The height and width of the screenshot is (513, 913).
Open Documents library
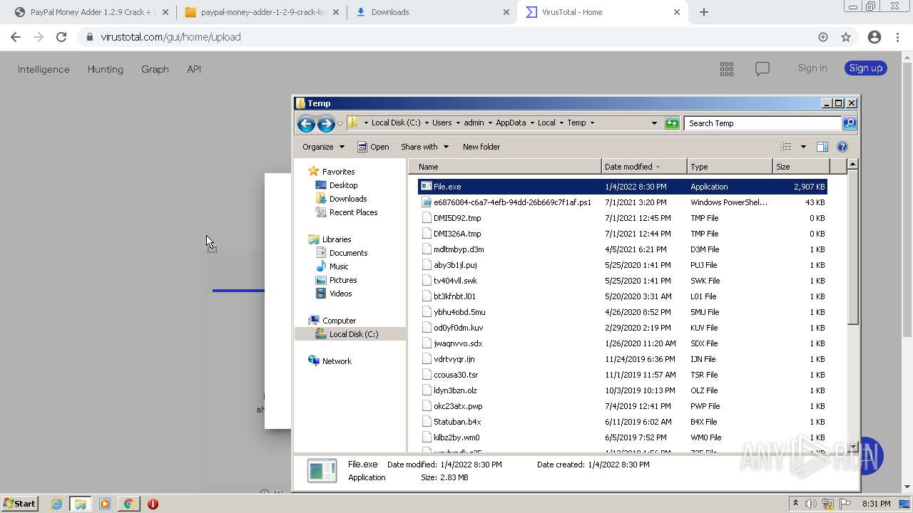click(x=348, y=253)
